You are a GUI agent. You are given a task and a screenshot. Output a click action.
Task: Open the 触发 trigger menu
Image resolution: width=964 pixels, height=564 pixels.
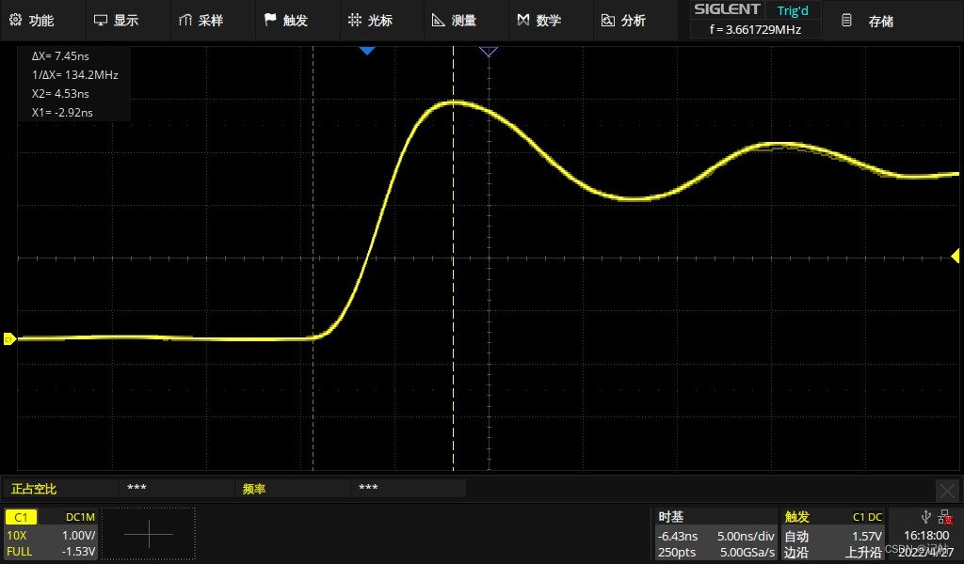(295, 21)
